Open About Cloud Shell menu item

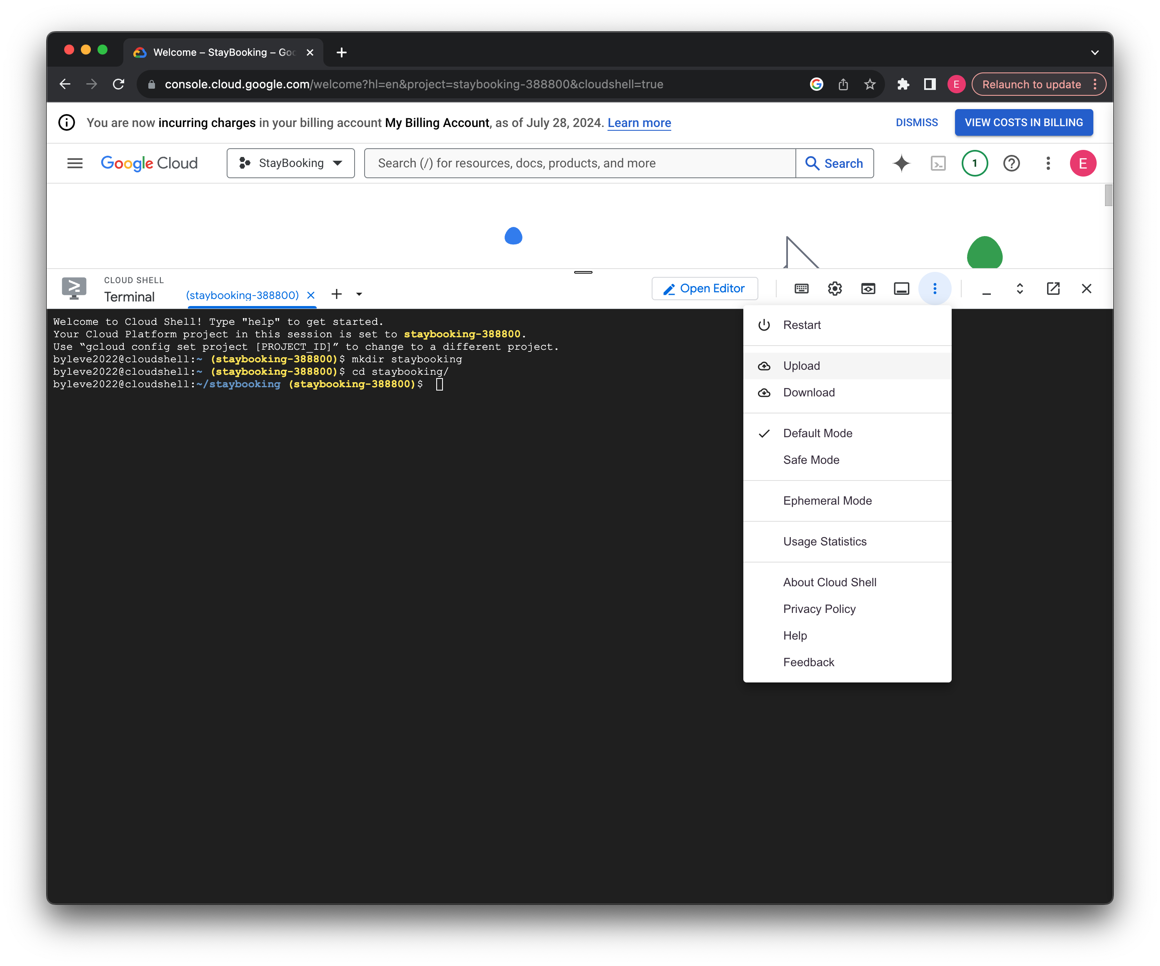[830, 582]
